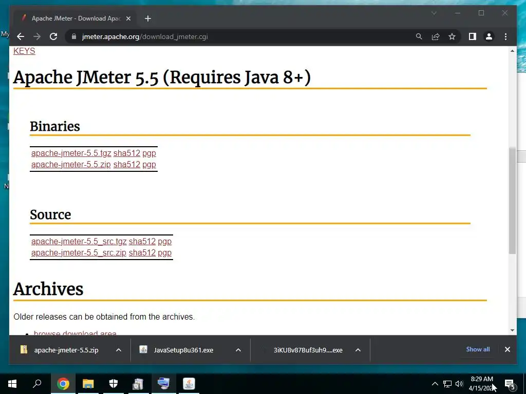Open volume control tray icon
The image size is (526, 394).
[459, 384]
